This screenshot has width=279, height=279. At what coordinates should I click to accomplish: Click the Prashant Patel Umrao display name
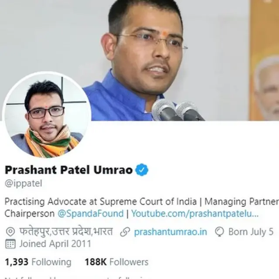(x=69, y=170)
